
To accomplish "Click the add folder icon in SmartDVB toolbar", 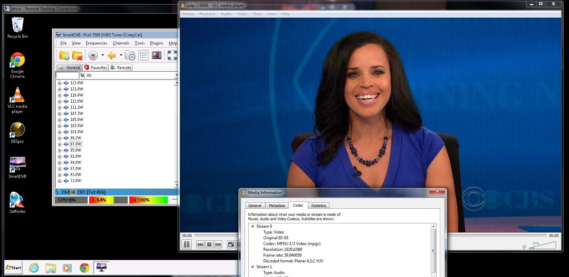I will coord(64,55).
